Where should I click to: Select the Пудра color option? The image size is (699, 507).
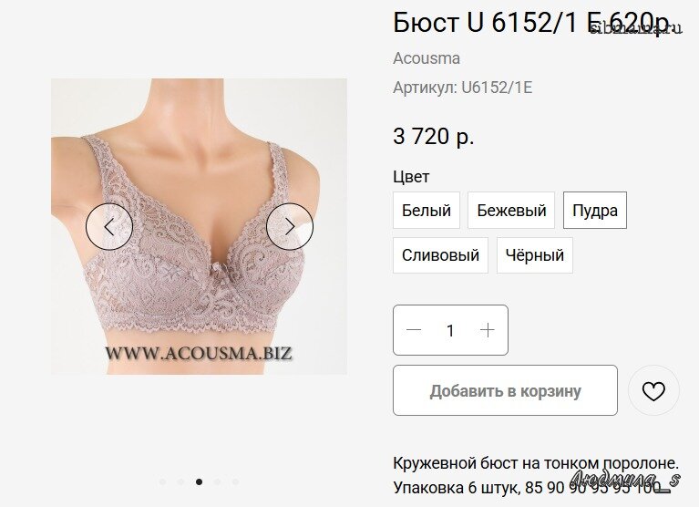595,210
